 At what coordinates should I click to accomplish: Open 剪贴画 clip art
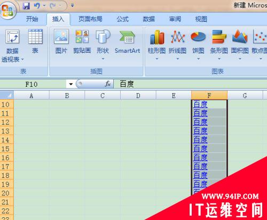tap(82, 42)
